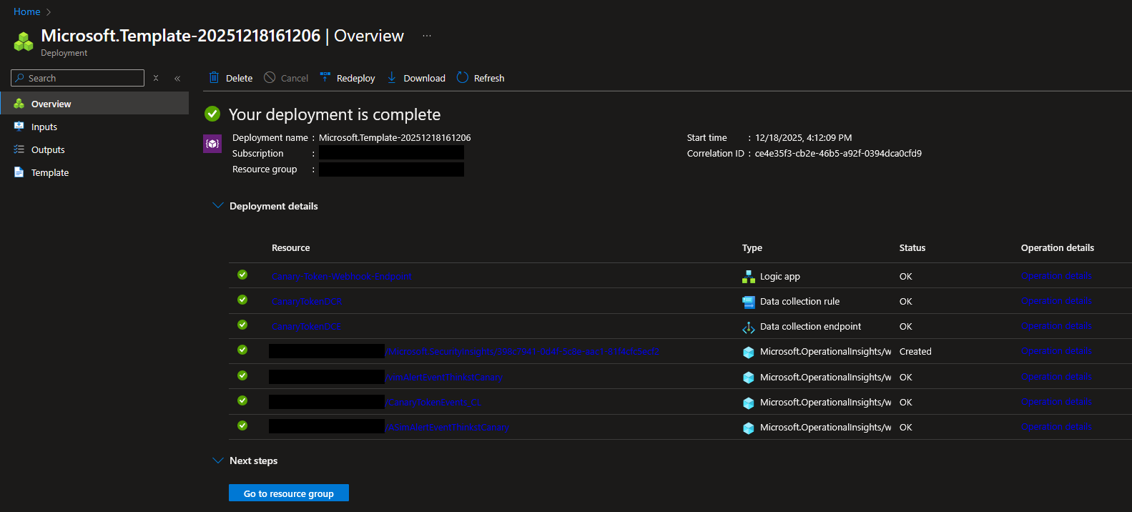The image size is (1132, 512).
Task: Click cube icon in CanaryTokenEvents_CL row
Action: pos(749,403)
